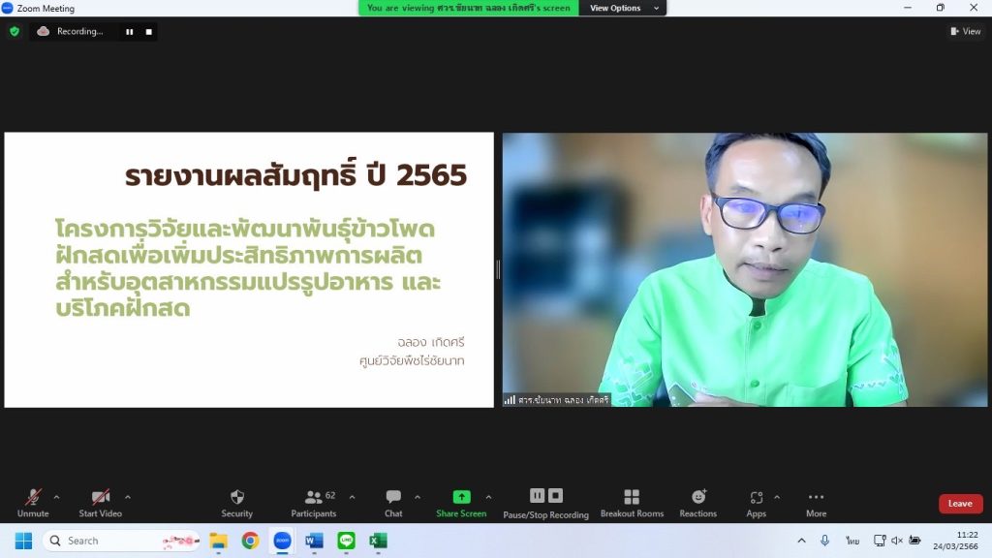This screenshot has height=558, width=992.
Task: Select the shared presentation slide
Action: point(249,269)
